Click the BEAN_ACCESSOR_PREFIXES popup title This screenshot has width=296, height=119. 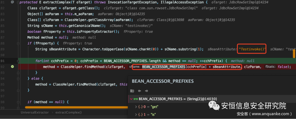163,81
